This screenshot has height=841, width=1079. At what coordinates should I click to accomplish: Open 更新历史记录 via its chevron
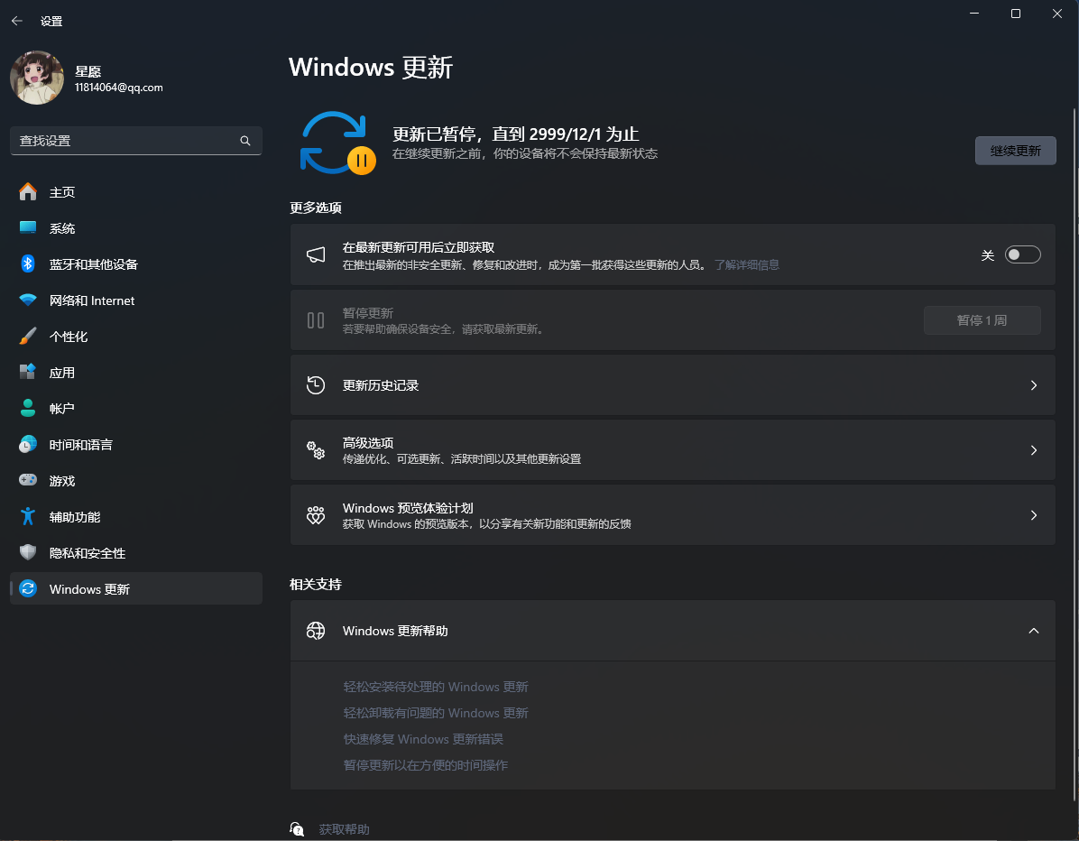pyautogui.click(x=1034, y=385)
